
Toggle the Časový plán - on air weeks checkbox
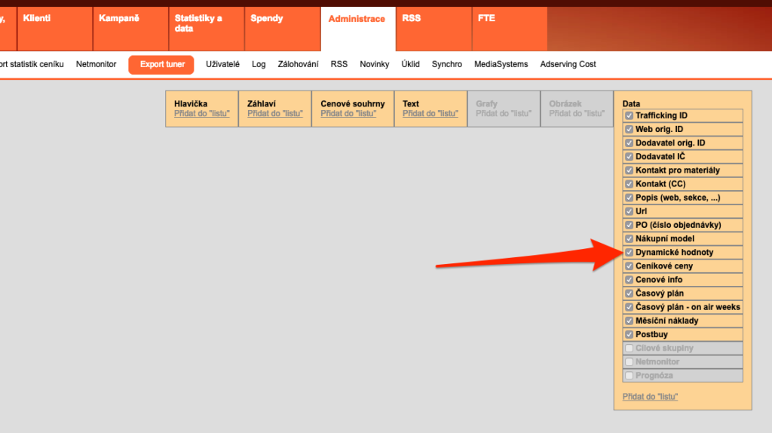629,308
